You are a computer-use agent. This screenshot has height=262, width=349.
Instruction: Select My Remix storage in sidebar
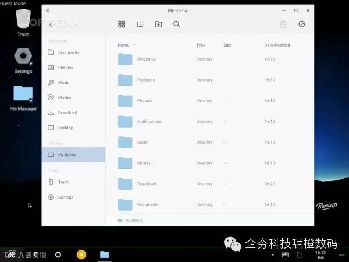pos(74,155)
